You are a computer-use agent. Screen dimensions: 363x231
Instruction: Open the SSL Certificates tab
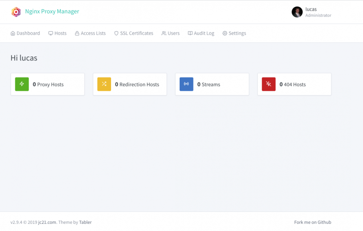coord(134,33)
